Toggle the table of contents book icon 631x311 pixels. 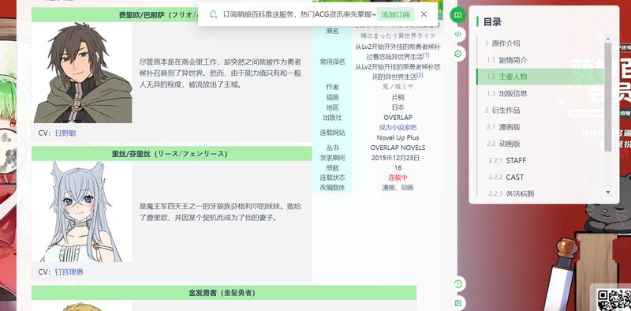(x=457, y=15)
